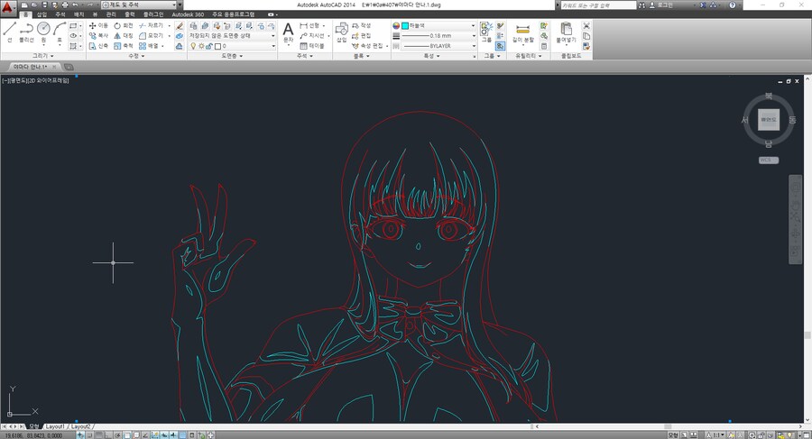Open the object color (하늘색) swatch dropdown
The height and width of the screenshot is (439, 812).
(438, 25)
